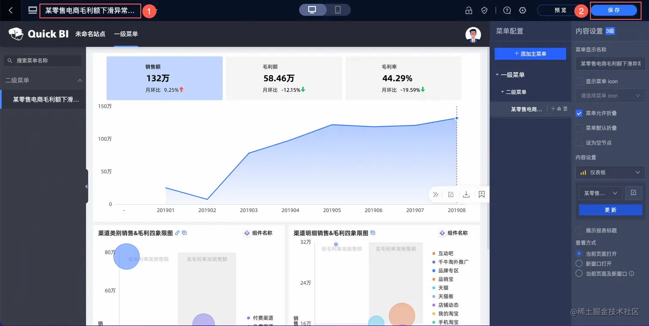Click the 品牌专区 legend item
Screen dimensions: 649x326
[445, 271]
